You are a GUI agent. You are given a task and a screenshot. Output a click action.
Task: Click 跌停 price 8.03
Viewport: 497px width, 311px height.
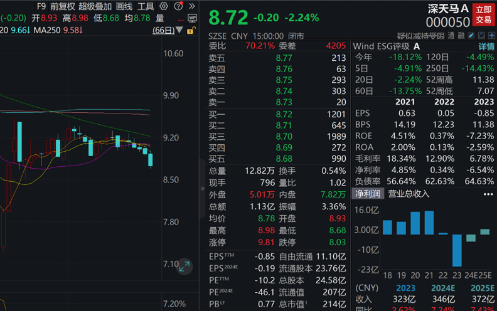pos(337,242)
